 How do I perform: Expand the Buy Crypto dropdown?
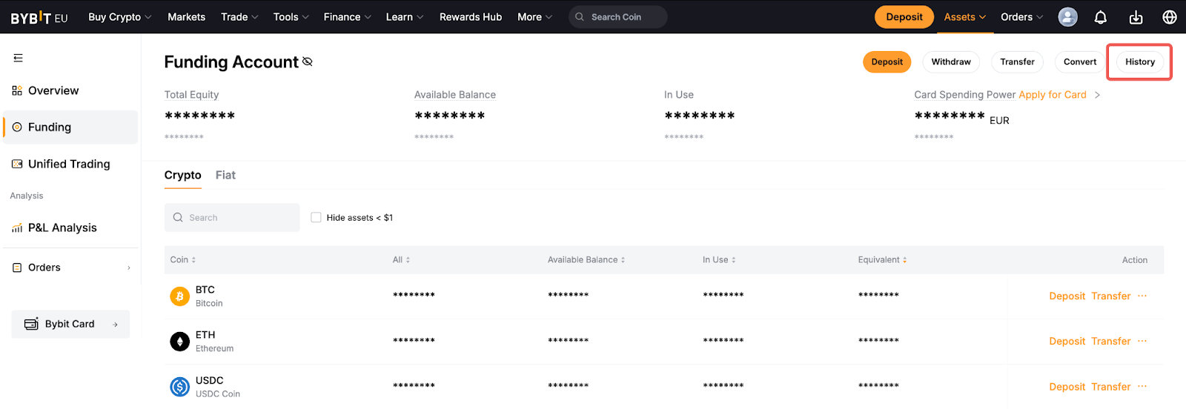click(x=119, y=17)
